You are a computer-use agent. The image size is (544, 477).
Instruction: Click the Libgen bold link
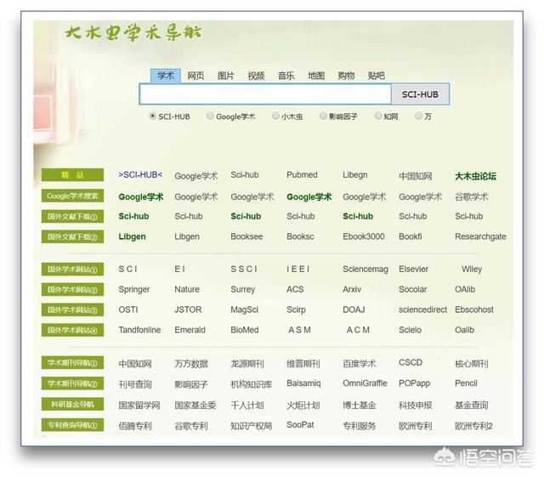click(x=132, y=236)
